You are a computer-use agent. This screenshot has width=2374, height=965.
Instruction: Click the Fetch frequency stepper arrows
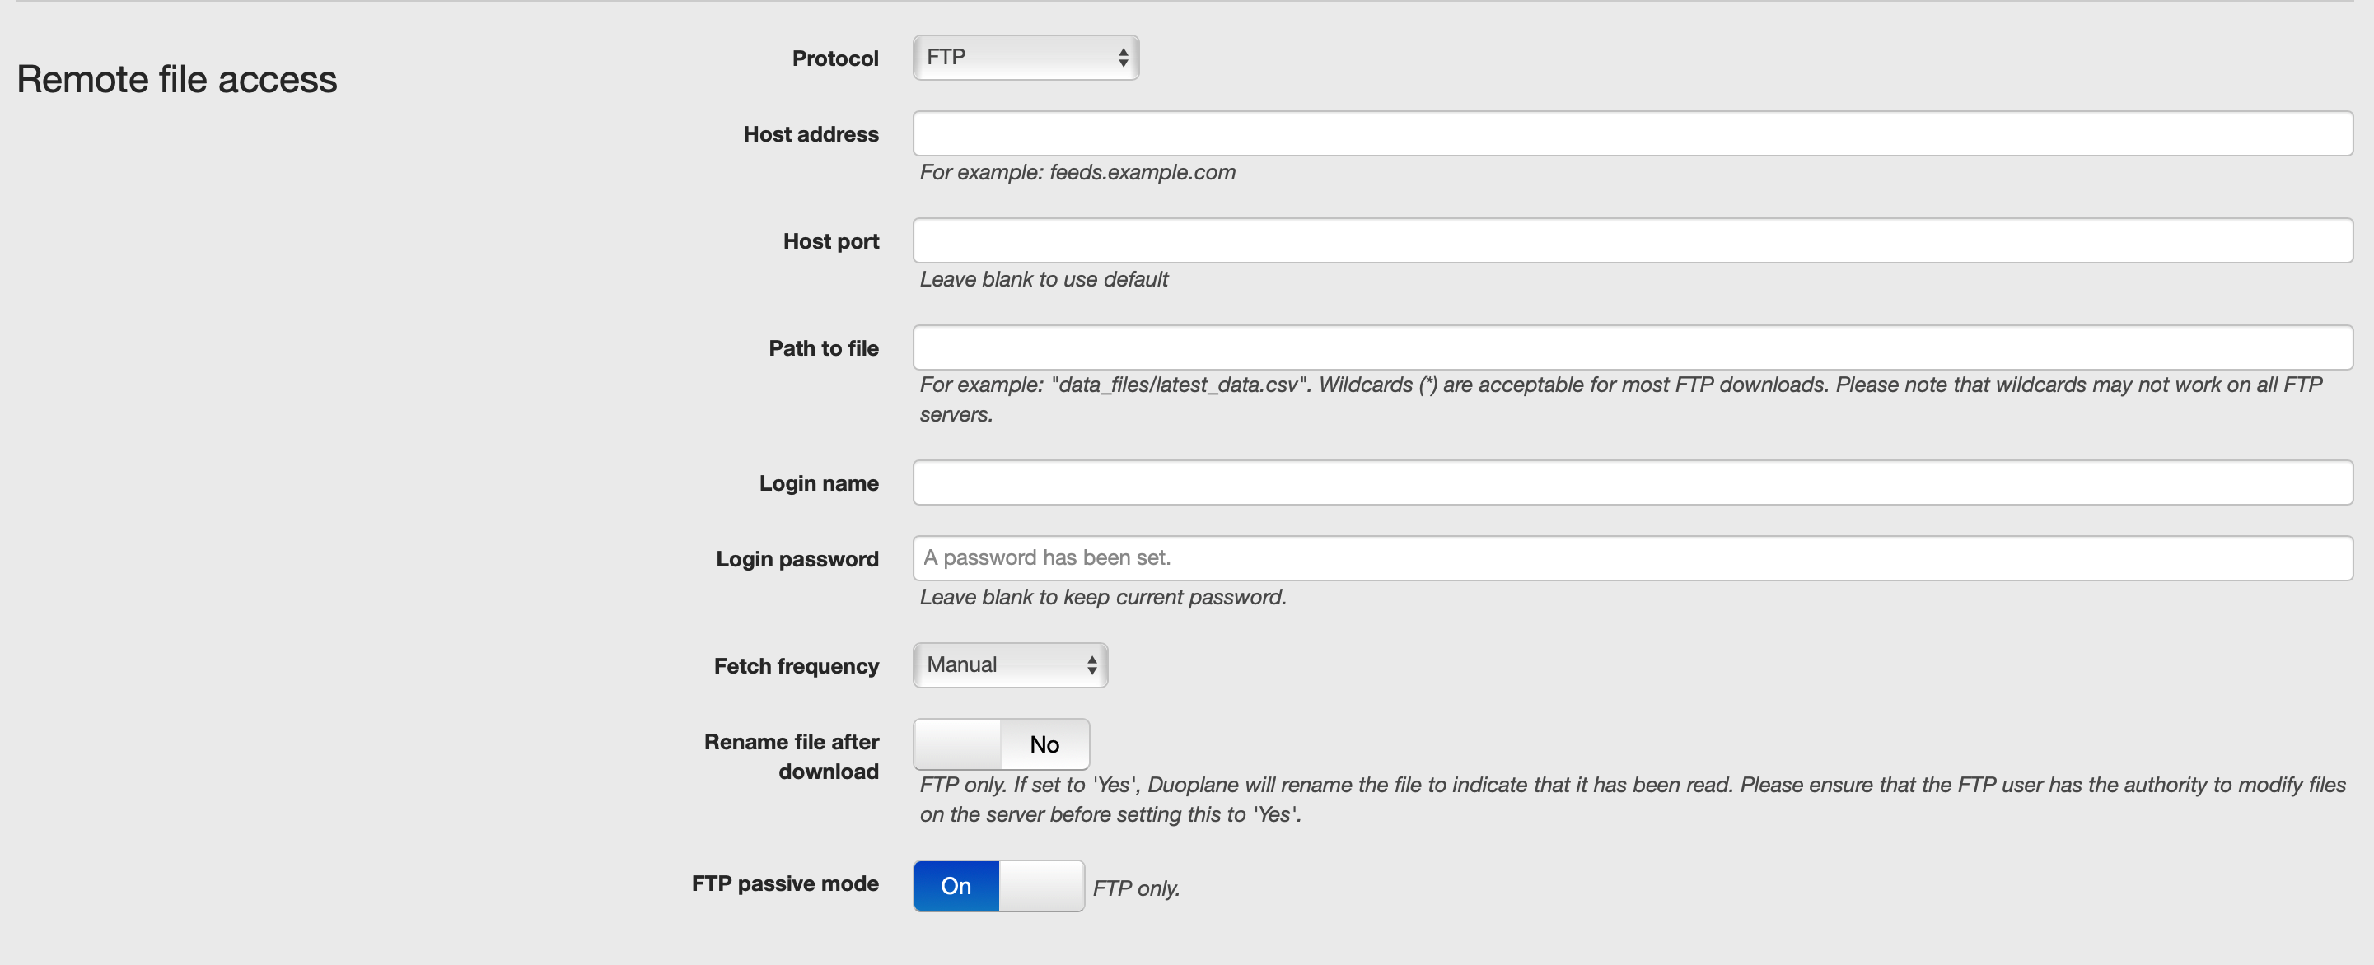pyautogui.click(x=1091, y=664)
